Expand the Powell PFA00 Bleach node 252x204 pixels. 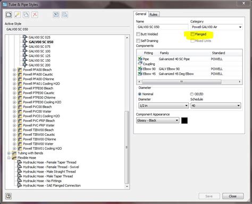coord(14,70)
